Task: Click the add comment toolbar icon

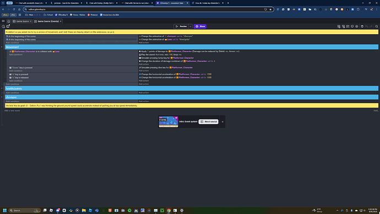Action: pos(348,26)
